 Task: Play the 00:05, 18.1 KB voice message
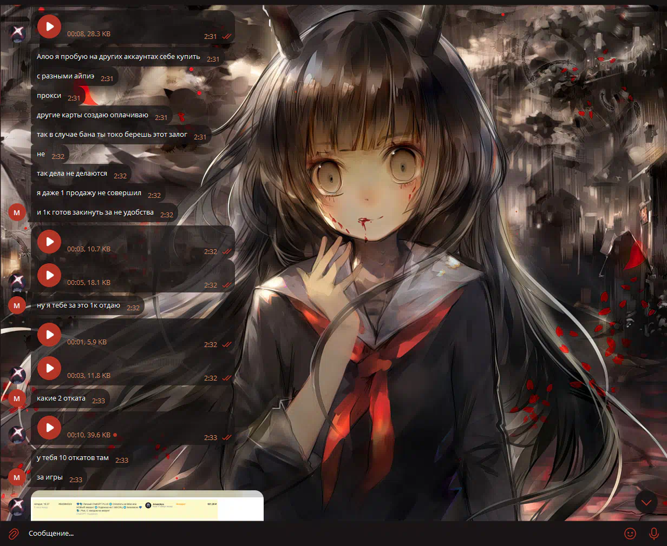[49, 275]
